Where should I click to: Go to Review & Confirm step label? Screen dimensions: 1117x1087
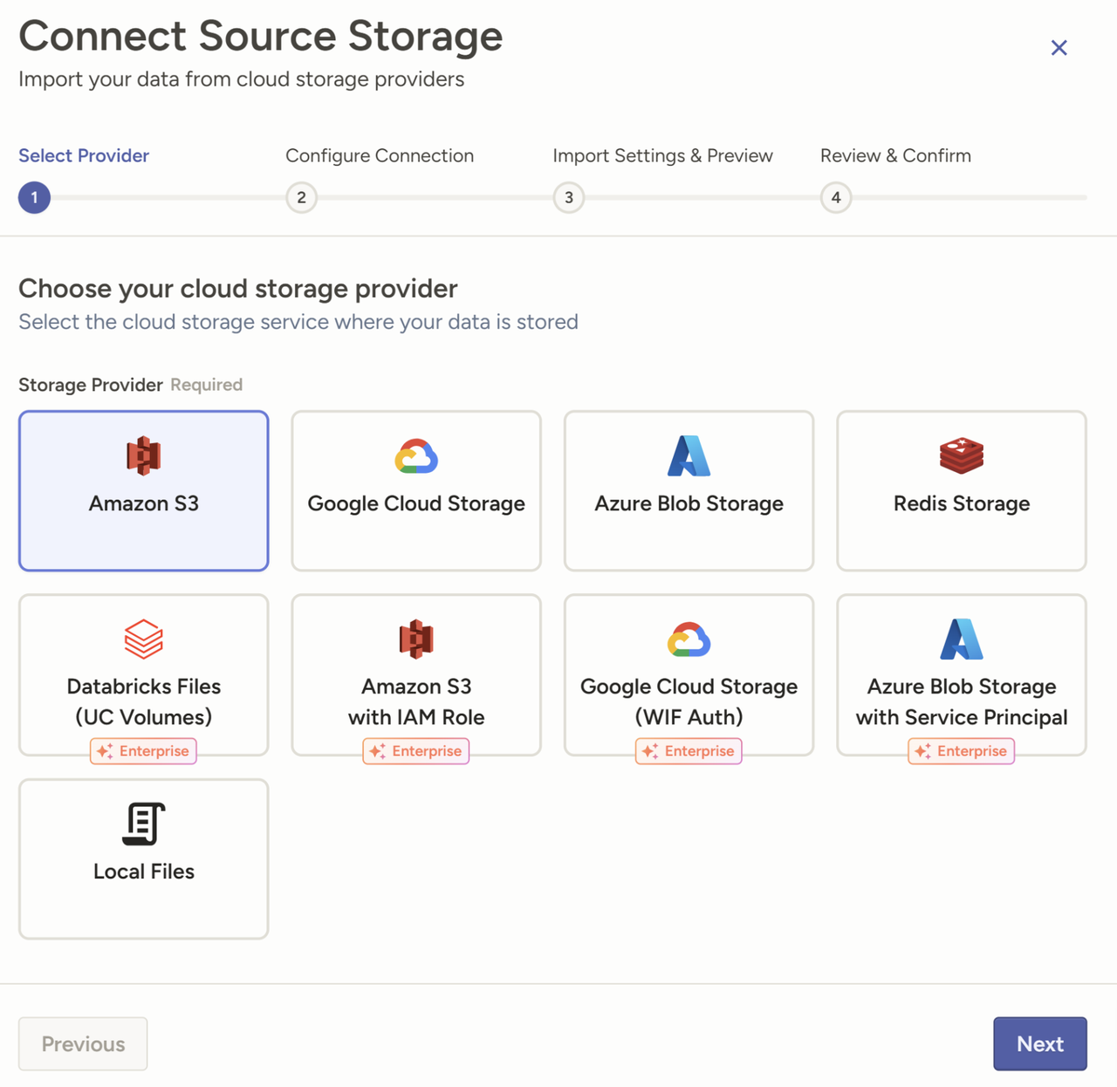click(x=895, y=155)
